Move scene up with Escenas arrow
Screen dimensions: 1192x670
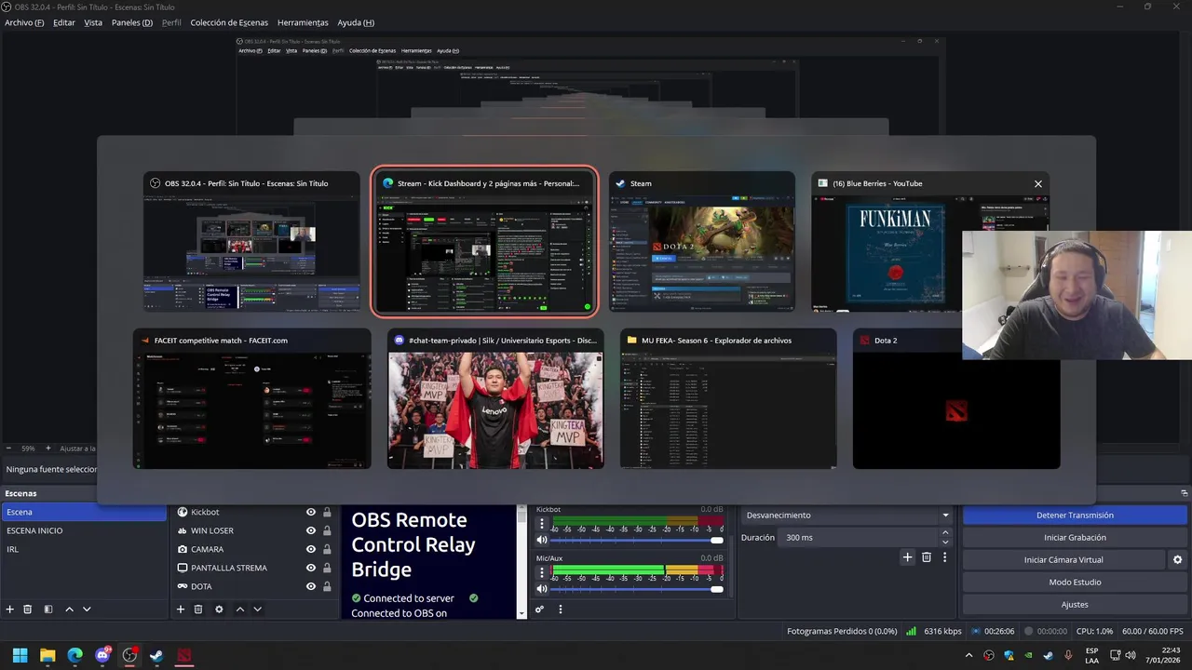pyautogui.click(x=69, y=610)
